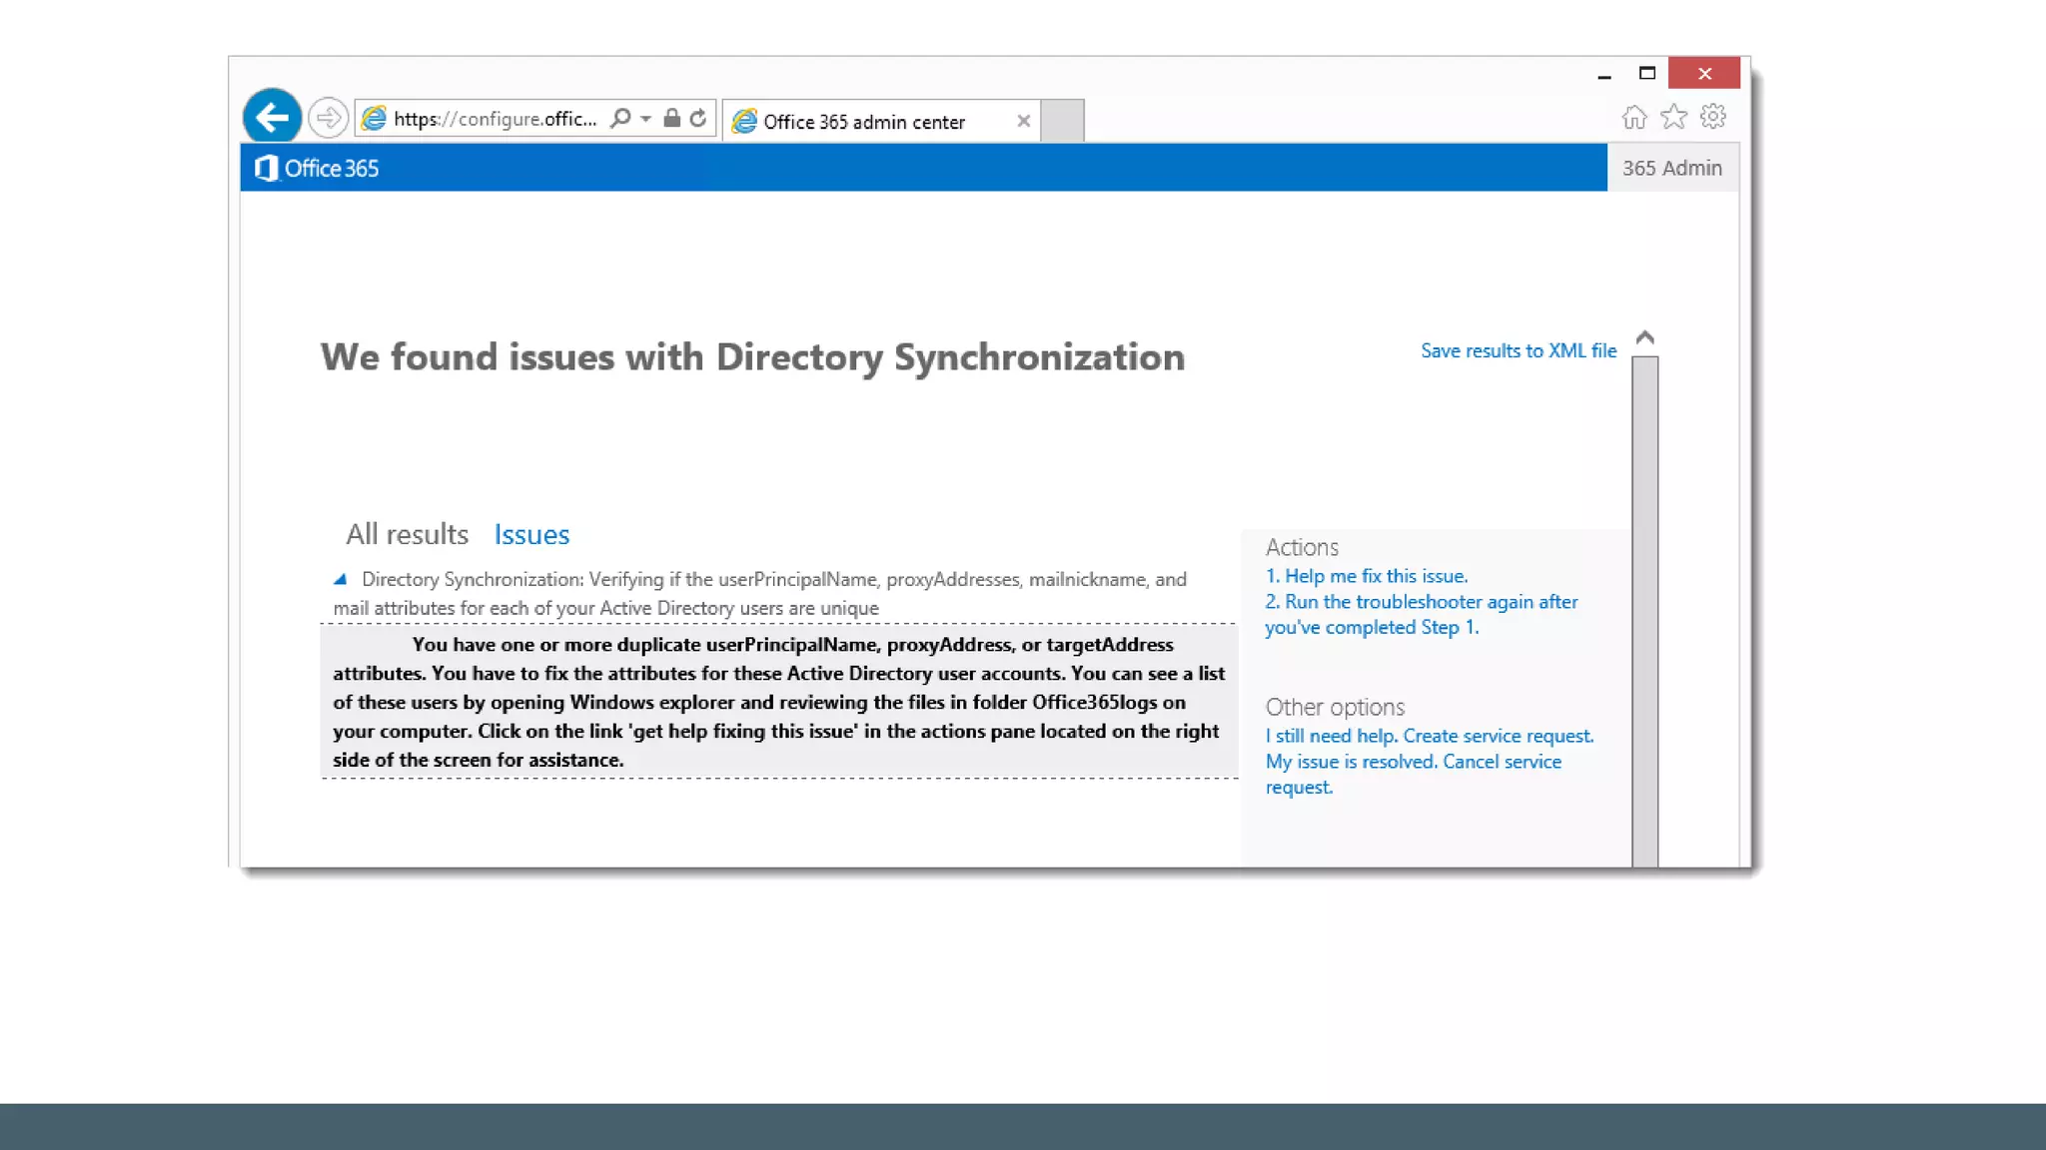Click the search magnifier in address bar
2046x1150 pixels.
tap(620, 118)
